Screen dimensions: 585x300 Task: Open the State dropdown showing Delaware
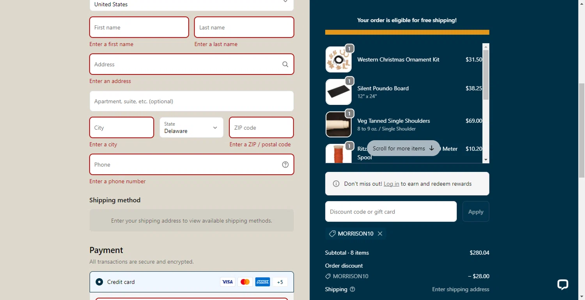pyautogui.click(x=191, y=127)
